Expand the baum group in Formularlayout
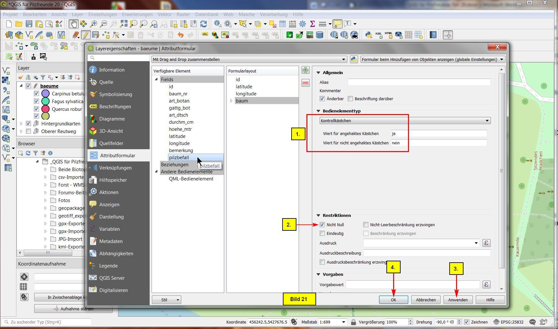The image size is (558, 329). tap(231, 101)
